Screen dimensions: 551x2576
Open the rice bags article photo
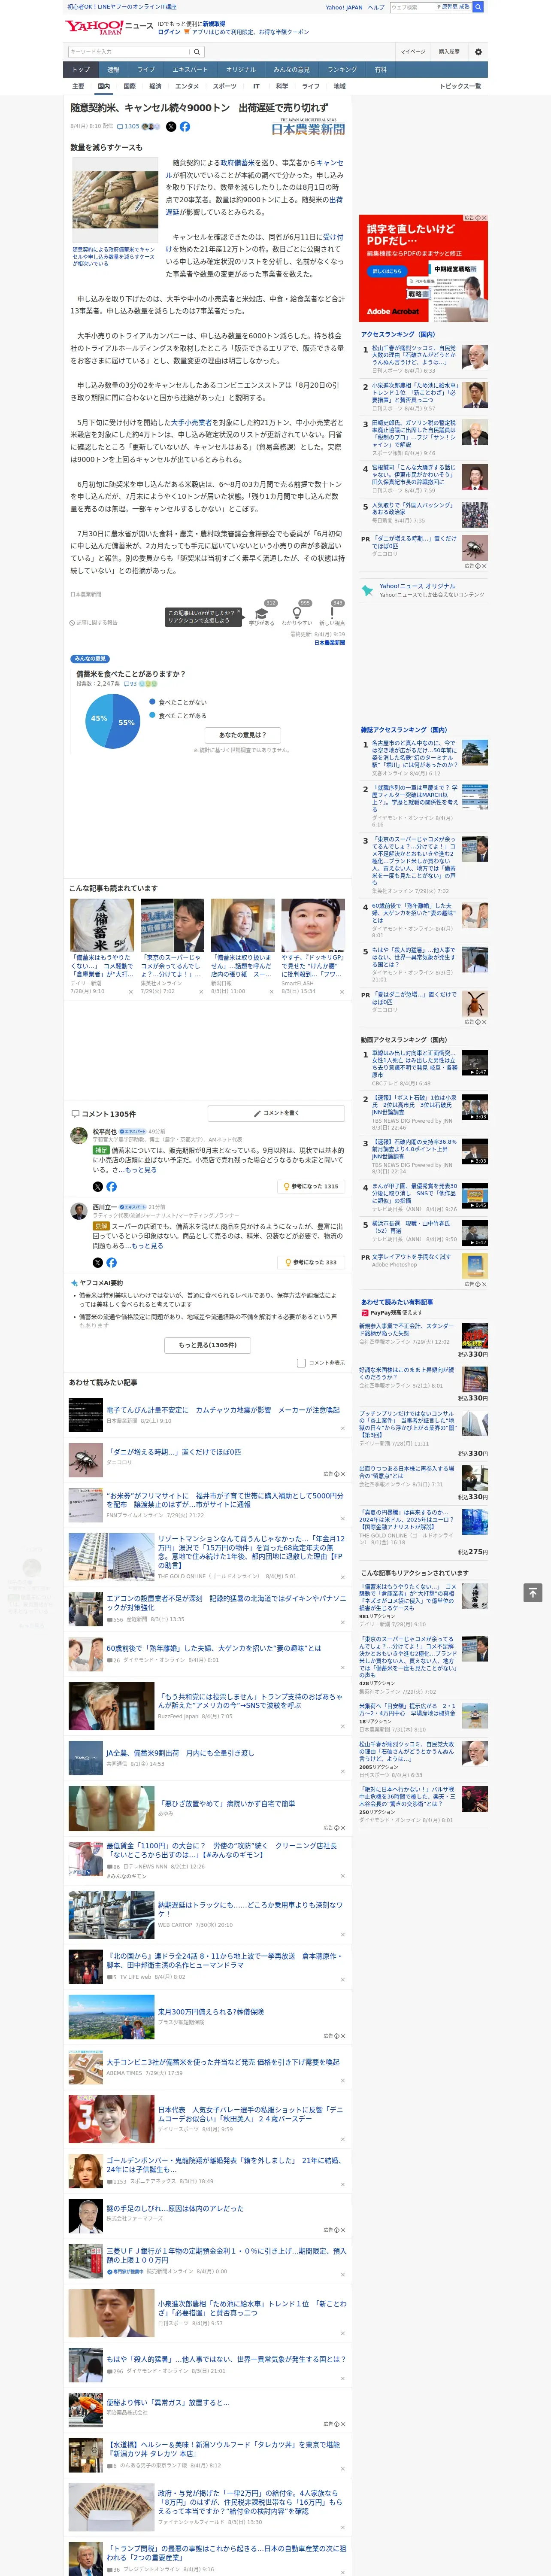(115, 200)
